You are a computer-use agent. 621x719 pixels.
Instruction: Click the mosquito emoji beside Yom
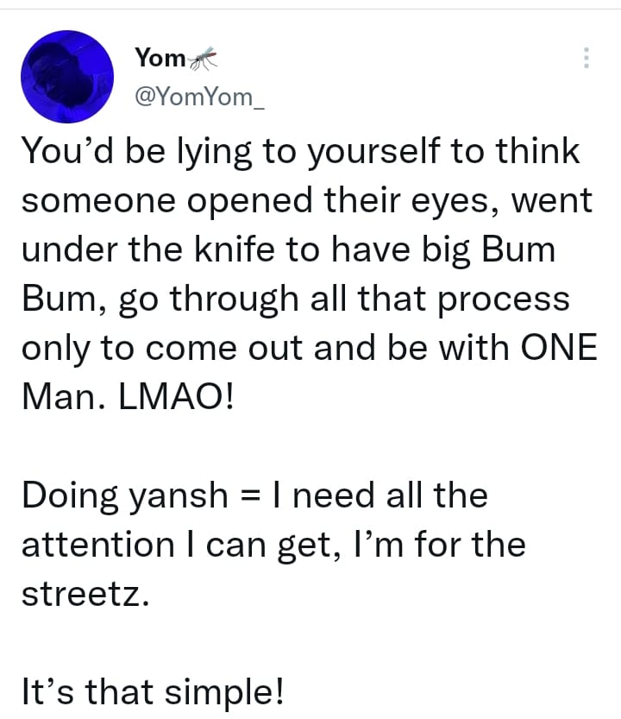coord(204,59)
